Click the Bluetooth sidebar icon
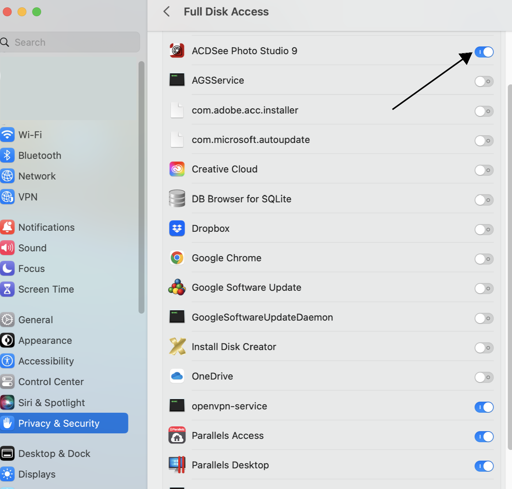The width and height of the screenshot is (512, 489). coord(7,155)
